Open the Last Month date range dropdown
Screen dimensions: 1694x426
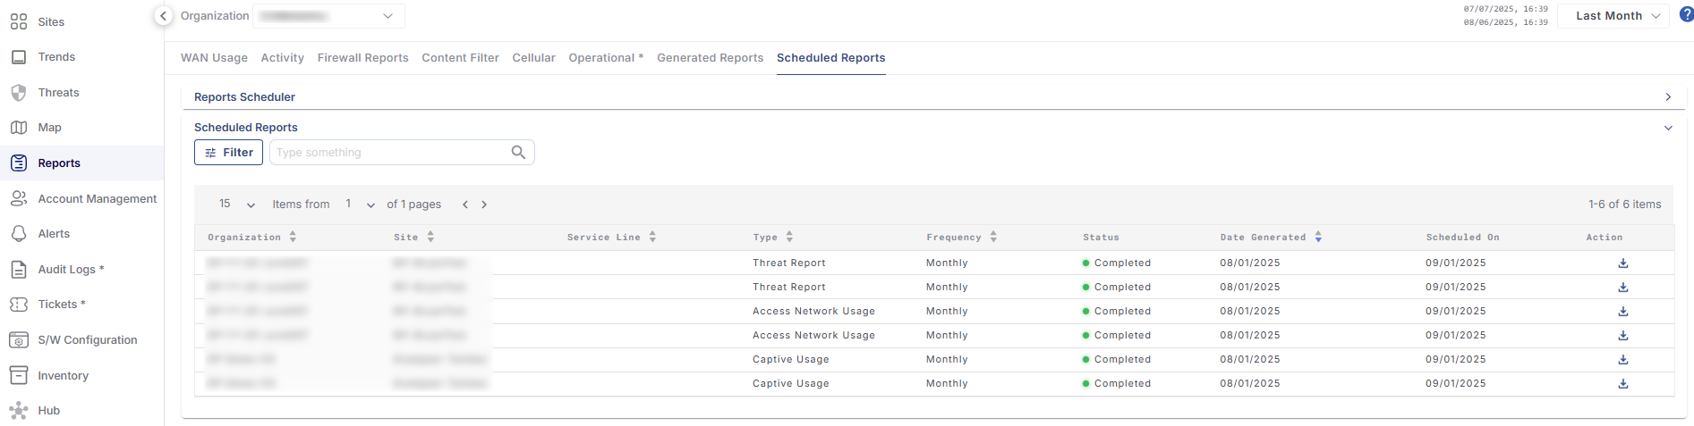(1613, 16)
